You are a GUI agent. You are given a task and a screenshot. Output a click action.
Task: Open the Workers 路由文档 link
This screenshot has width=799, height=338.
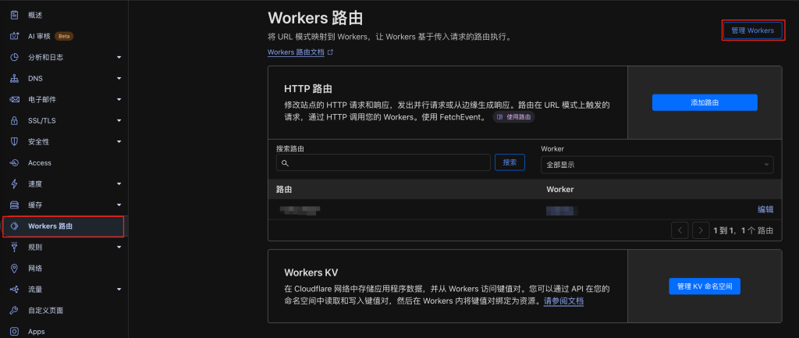[296, 52]
